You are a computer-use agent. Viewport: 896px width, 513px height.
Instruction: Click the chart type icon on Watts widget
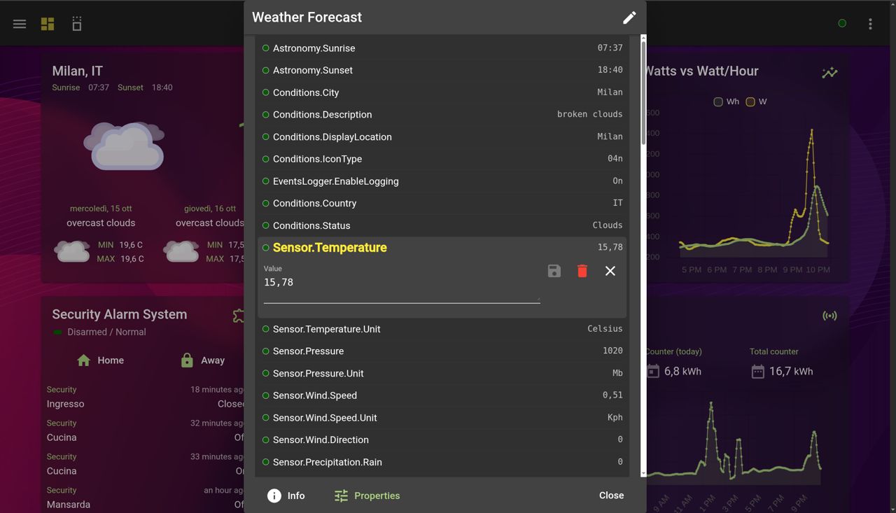coord(829,72)
